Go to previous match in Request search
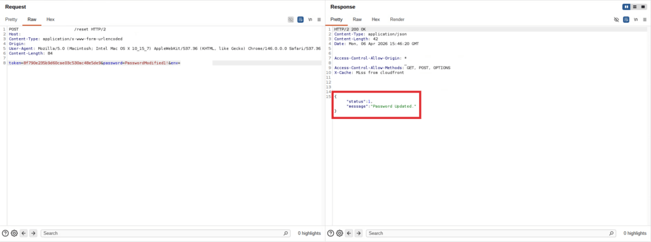Screen dimensions: 651x242 24,233
